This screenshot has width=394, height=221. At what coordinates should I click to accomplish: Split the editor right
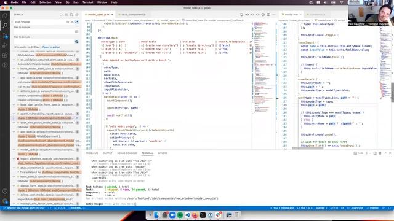(x=268, y=15)
